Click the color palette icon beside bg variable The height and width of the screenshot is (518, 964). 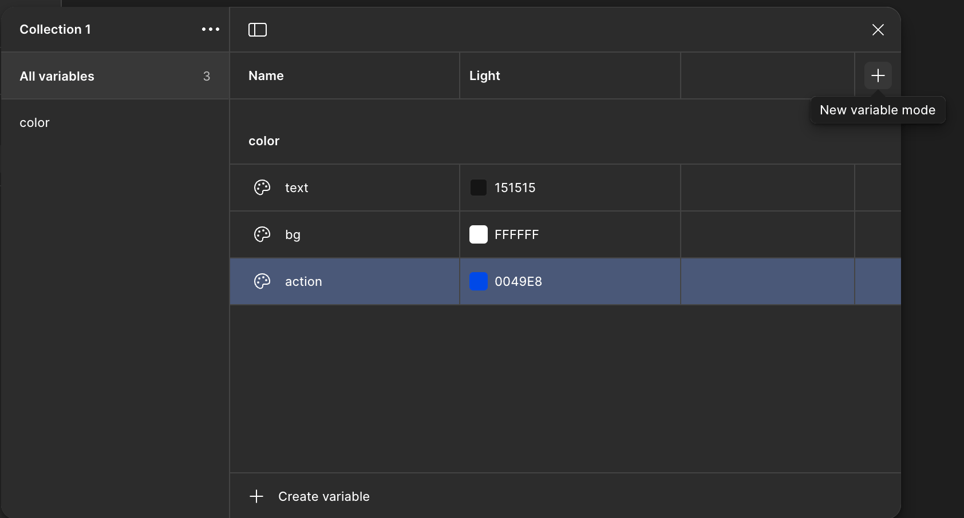click(x=262, y=234)
